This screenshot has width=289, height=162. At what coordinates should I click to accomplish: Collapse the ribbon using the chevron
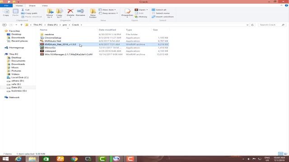[281, 5]
